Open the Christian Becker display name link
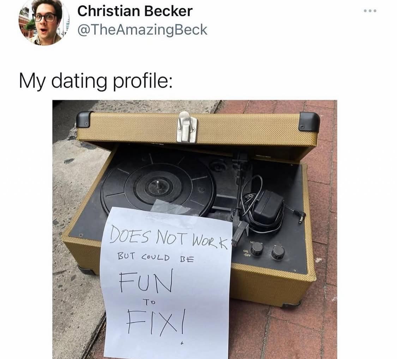Viewport: 397px width, 359px height. [x=135, y=11]
